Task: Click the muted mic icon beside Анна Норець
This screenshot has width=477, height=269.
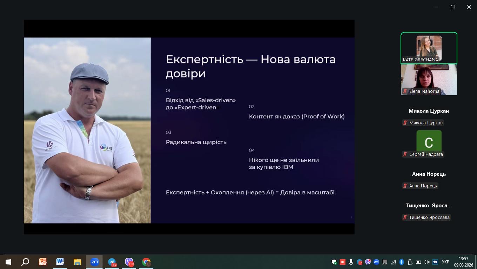Action: pyautogui.click(x=405, y=186)
